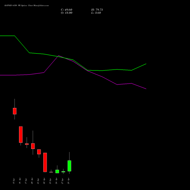Click the 20 Apr red candlestick

[33, 146]
